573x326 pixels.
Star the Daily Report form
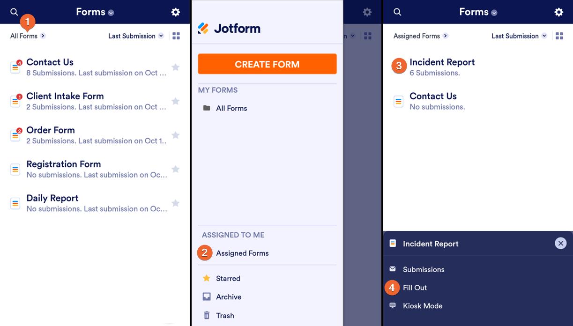coord(175,203)
